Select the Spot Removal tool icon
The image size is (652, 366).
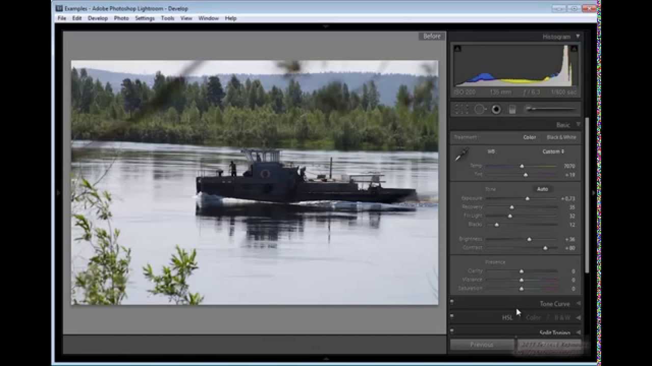[479, 109]
